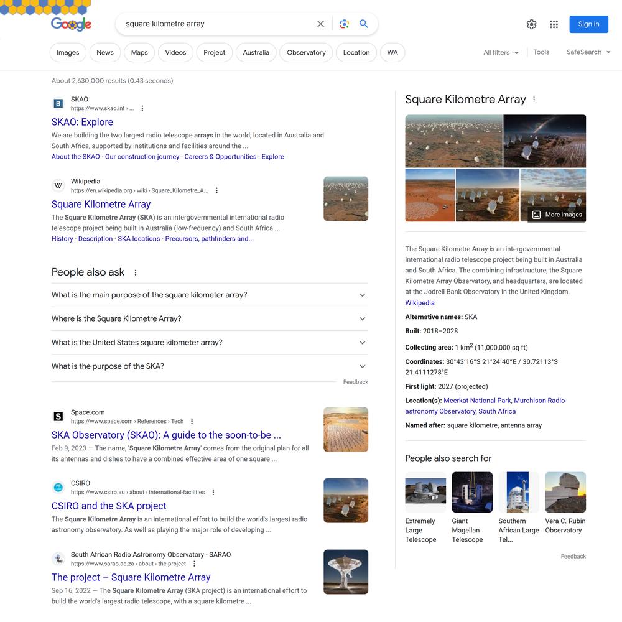Image resolution: width=622 pixels, height=622 pixels.
Task: Expand 'What is the purpose of the SKA?'
Action: click(210, 366)
